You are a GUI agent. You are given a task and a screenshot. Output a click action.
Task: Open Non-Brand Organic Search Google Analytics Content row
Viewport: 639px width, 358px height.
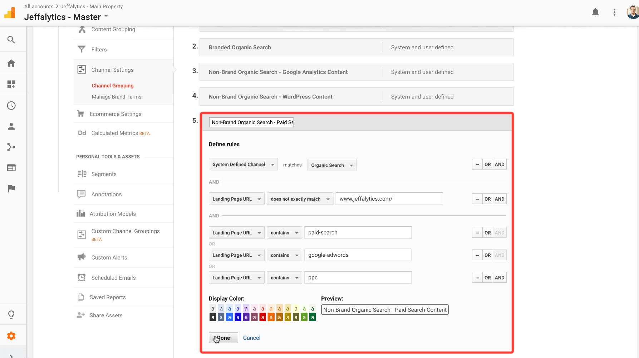[356, 72]
